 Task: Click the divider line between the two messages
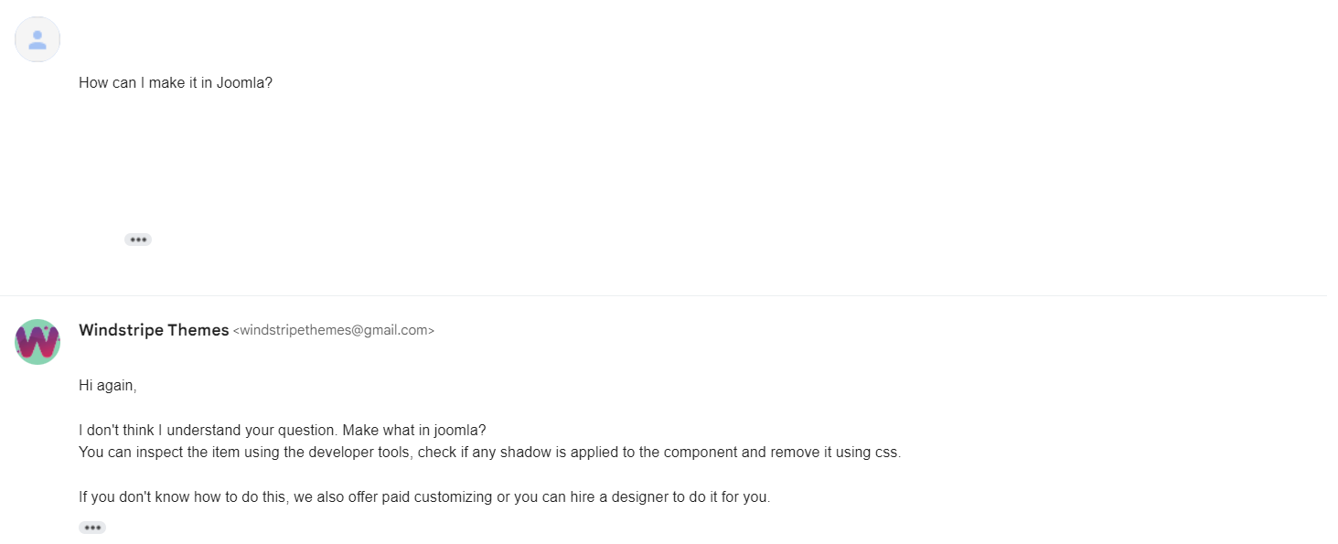click(x=663, y=295)
